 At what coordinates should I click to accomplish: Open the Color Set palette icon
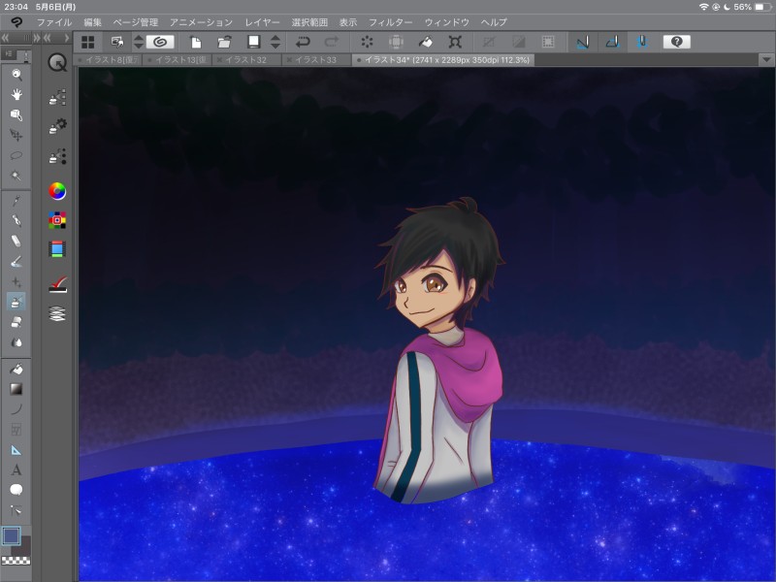[x=57, y=220]
